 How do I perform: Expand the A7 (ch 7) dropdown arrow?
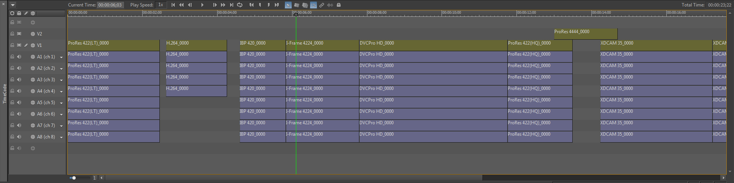pos(61,126)
